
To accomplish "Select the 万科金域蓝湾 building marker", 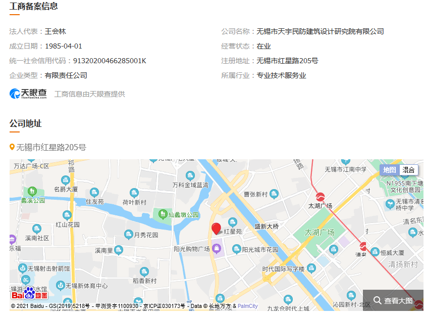I will [x=190, y=175].
